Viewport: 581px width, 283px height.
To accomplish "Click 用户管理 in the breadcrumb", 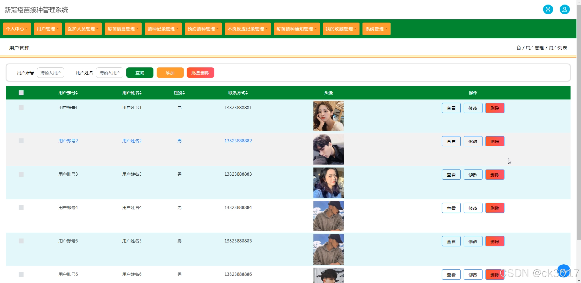I will click(535, 48).
